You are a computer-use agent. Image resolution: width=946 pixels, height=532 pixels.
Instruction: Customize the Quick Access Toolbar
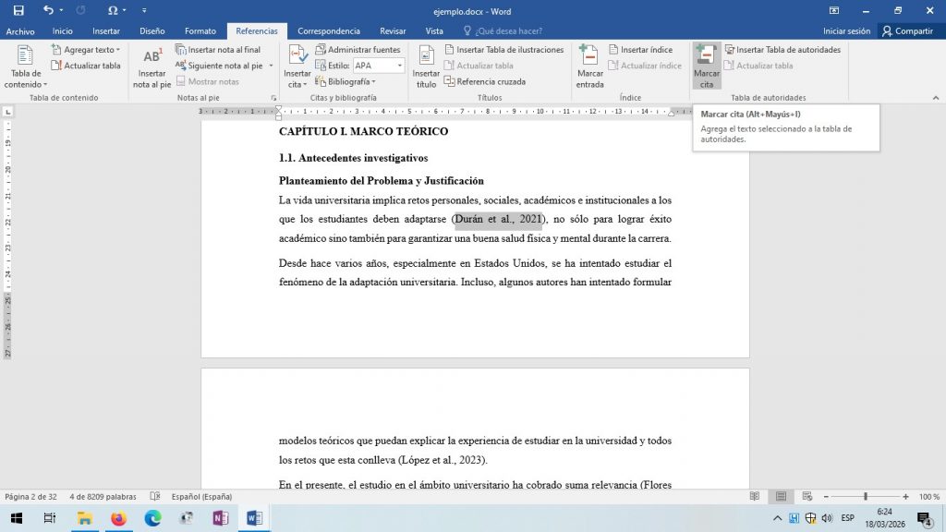(x=144, y=10)
